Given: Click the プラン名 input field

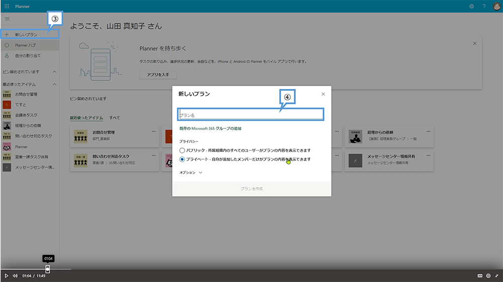Looking at the screenshot, I should point(250,114).
